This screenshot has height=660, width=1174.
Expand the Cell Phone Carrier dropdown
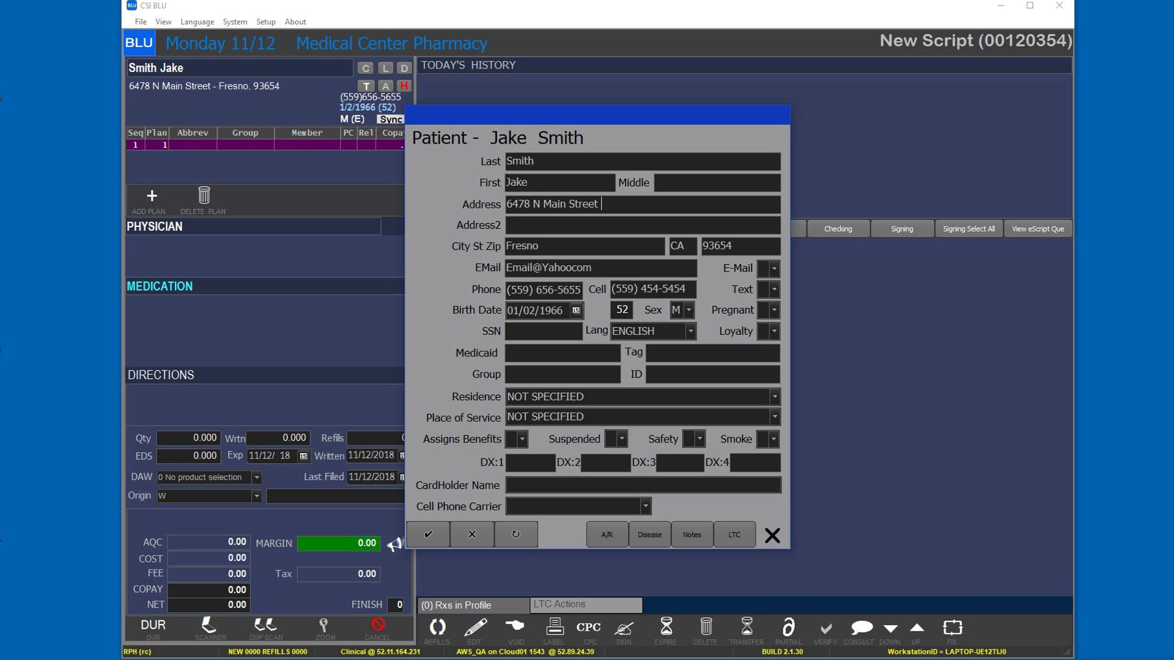coord(645,506)
